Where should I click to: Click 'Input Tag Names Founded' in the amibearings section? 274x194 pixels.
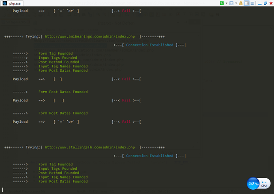[63, 66]
